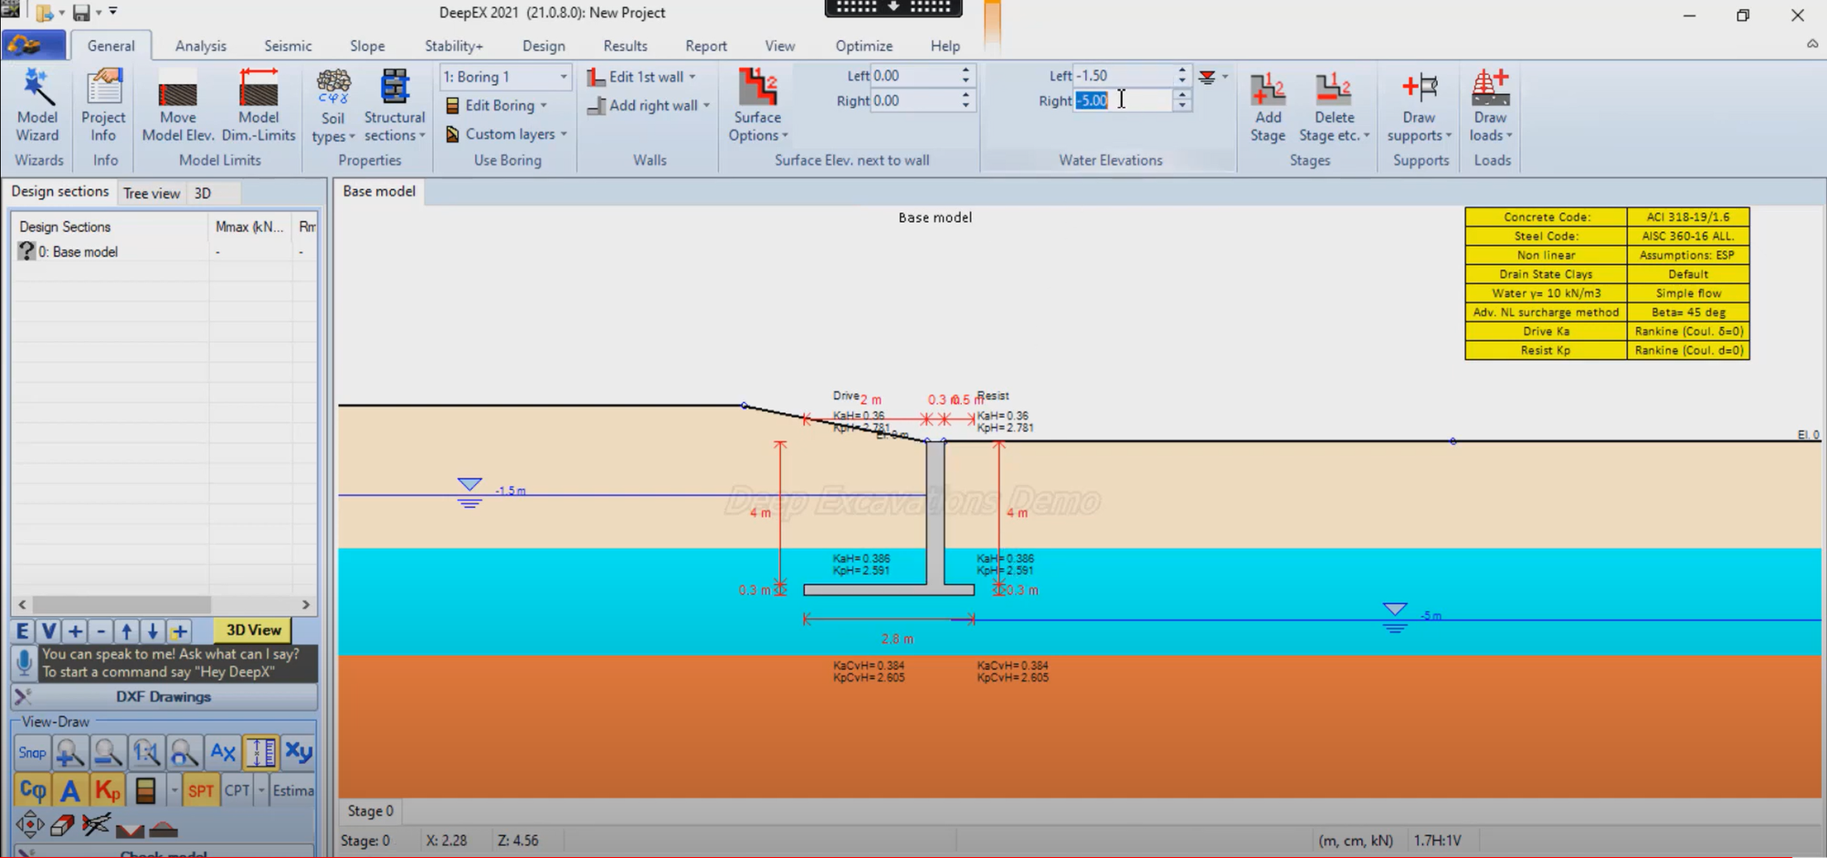Click the scissors cut tool icon

click(x=96, y=825)
